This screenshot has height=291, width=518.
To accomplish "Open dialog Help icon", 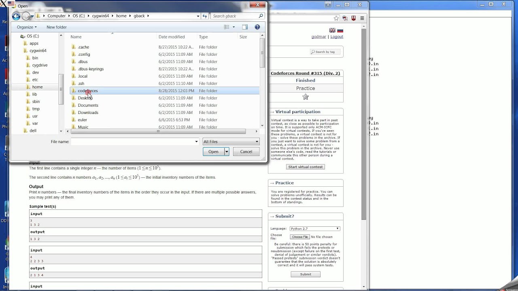I will (x=257, y=27).
